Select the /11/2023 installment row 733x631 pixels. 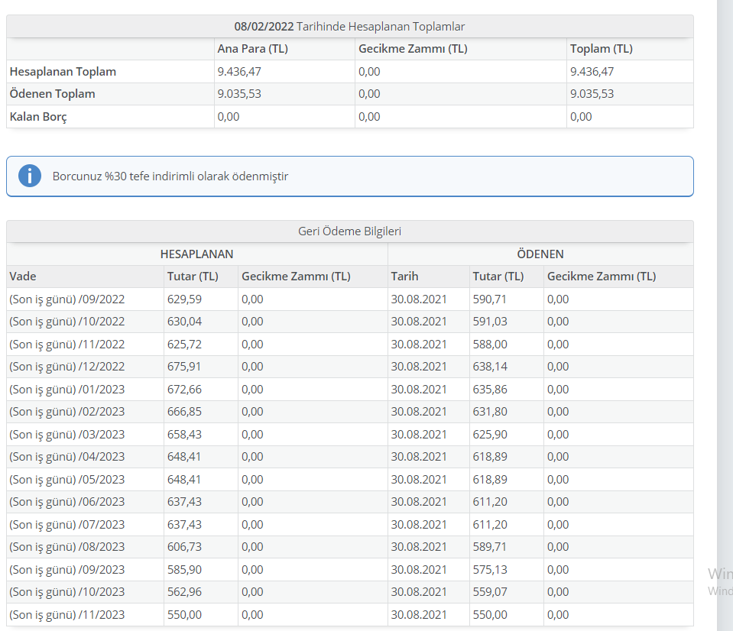(x=349, y=615)
